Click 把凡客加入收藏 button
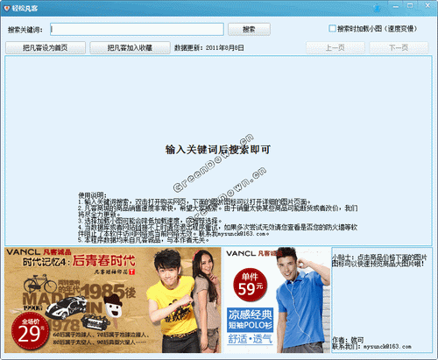 click(130, 48)
